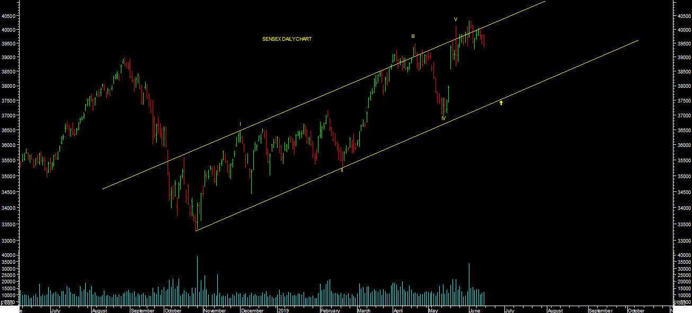Click the wave II label near February low
The height and width of the screenshot is (313, 692).
click(x=342, y=170)
